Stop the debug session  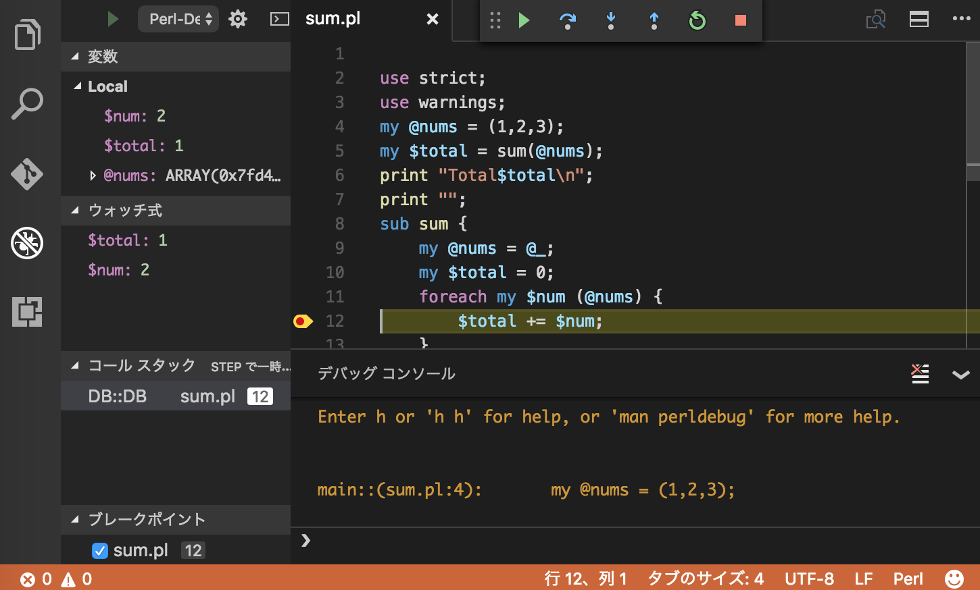741,20
